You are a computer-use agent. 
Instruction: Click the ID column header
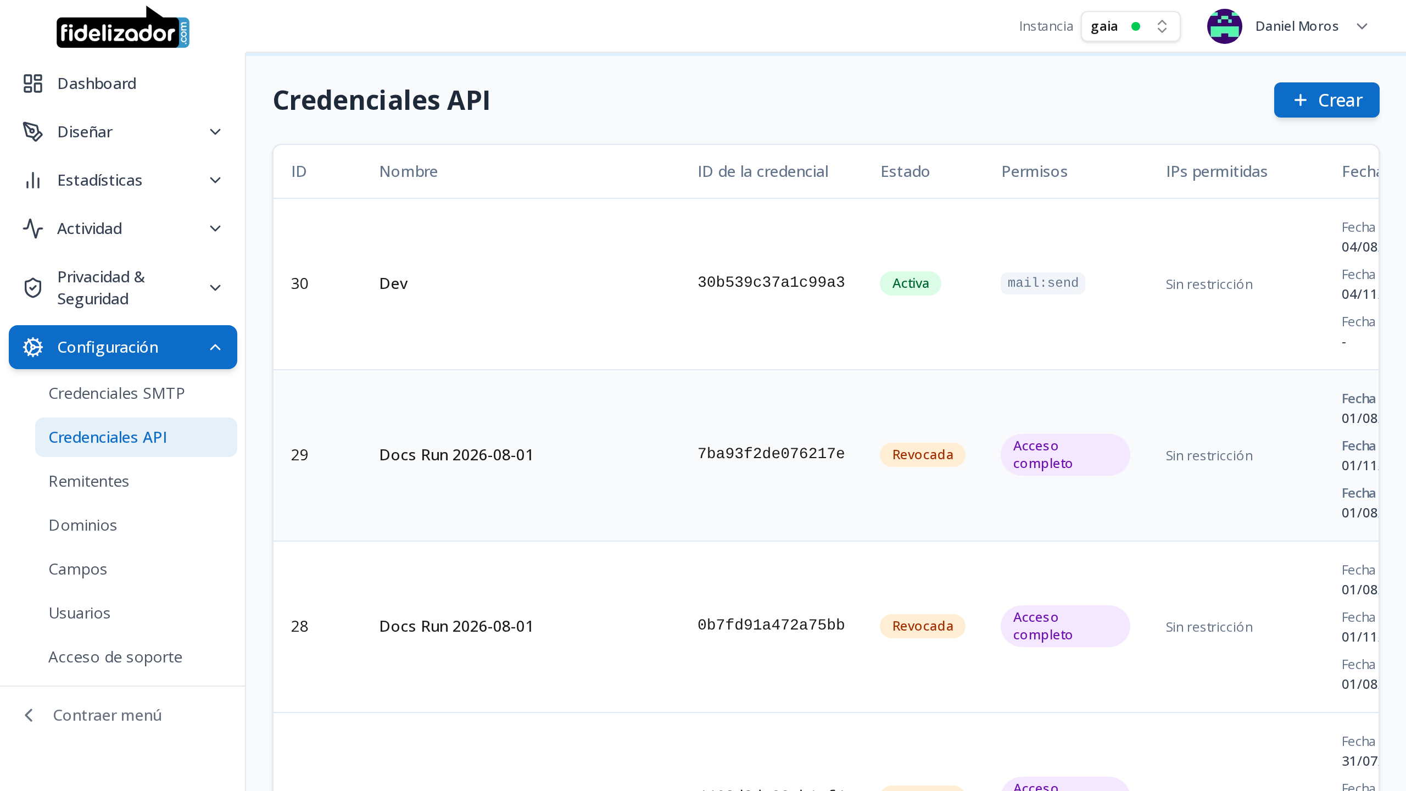pyautogui.click(x=299, y=171)
